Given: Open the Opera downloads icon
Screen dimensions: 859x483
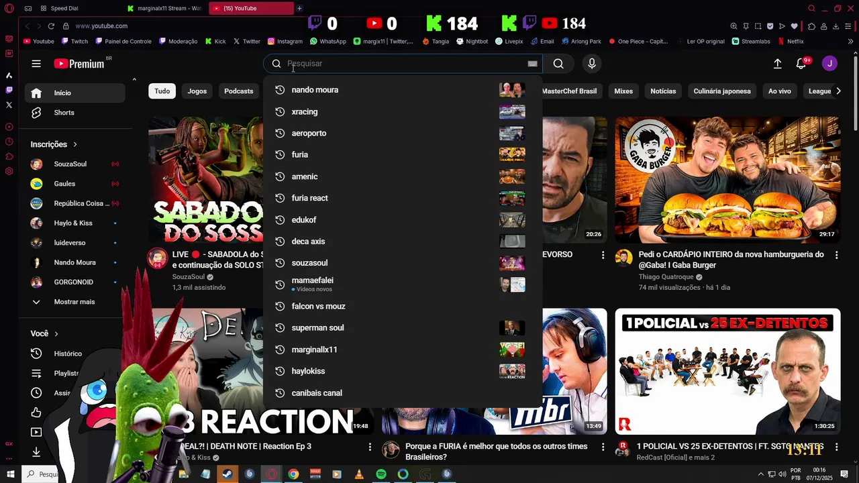Looking at the screenshot, I should point(836,26).
